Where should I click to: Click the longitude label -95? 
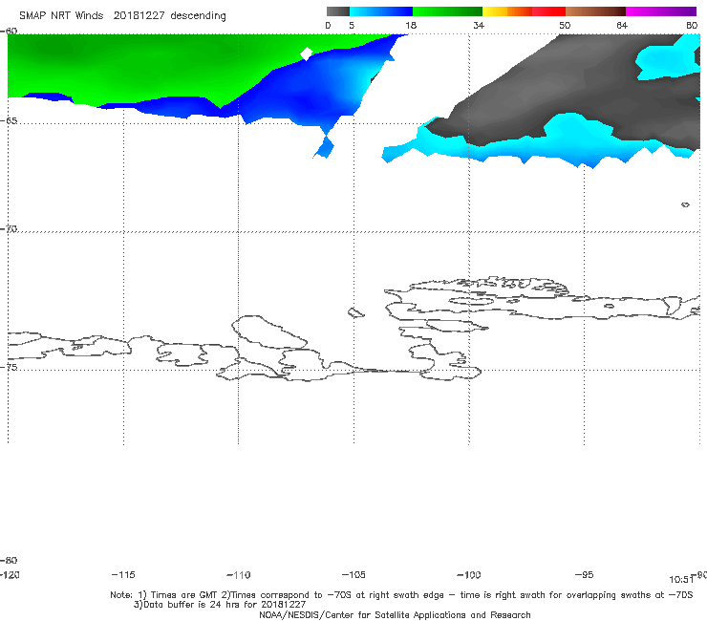coord(584,574)
